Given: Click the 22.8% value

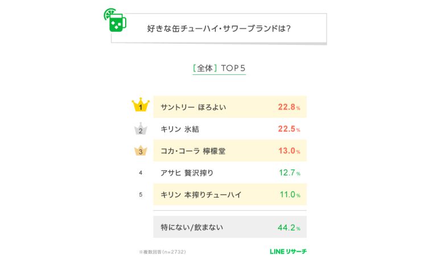Looking at the screenshot, I should click(x=289, y=107).
